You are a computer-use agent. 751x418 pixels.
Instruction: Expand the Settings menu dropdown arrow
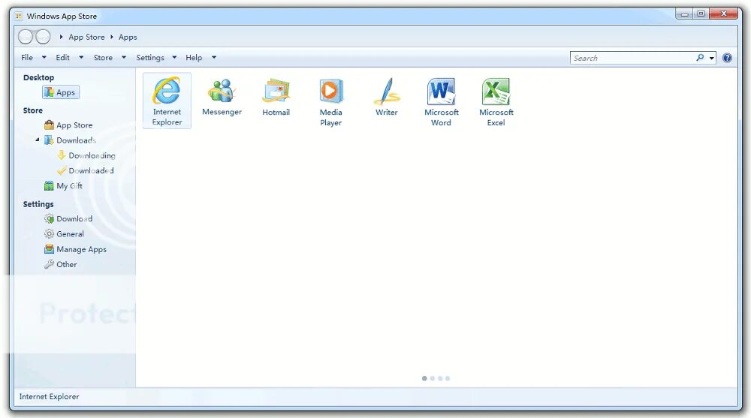click(x=174, y=58)
